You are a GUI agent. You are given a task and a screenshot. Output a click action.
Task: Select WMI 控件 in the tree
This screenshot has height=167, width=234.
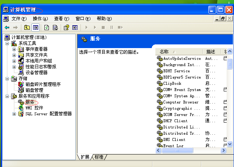[34, 108]
